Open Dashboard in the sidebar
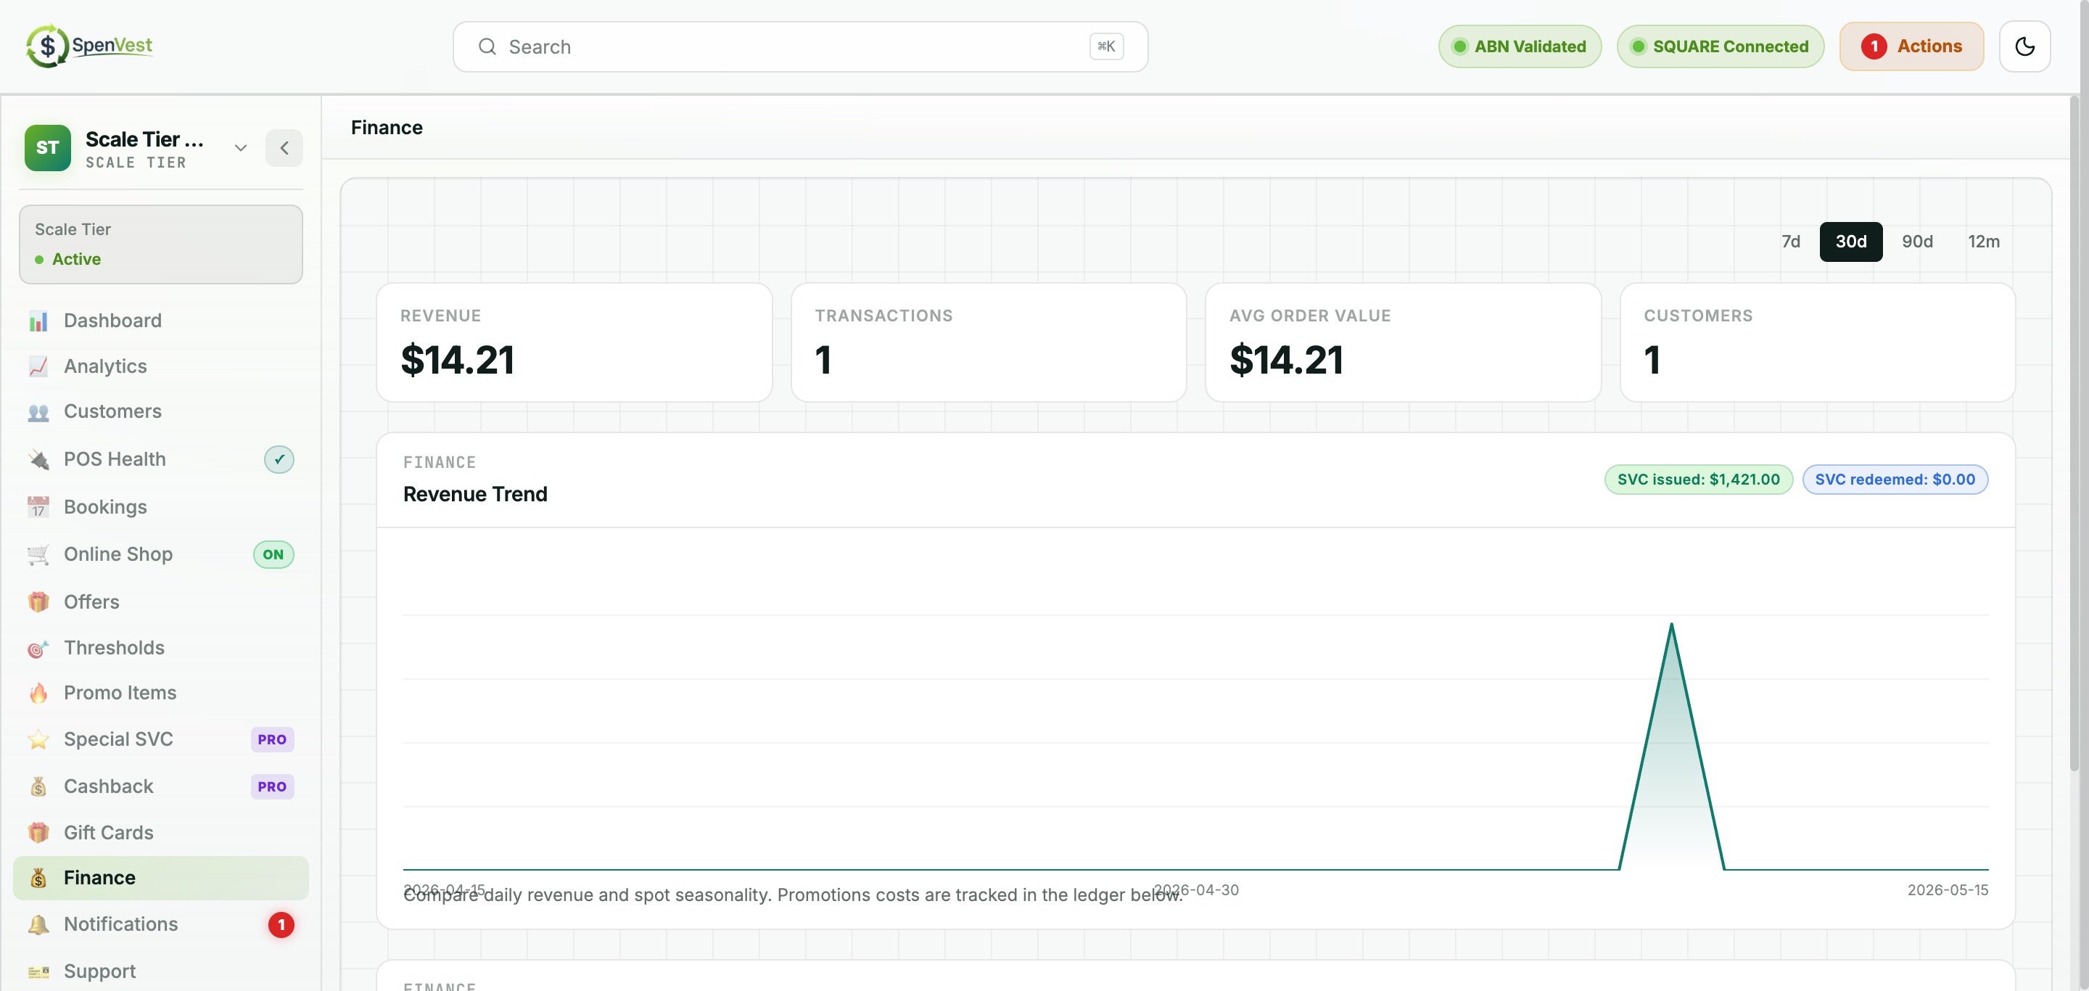The height and width of the screenshot is (991, 2089). 160,321
